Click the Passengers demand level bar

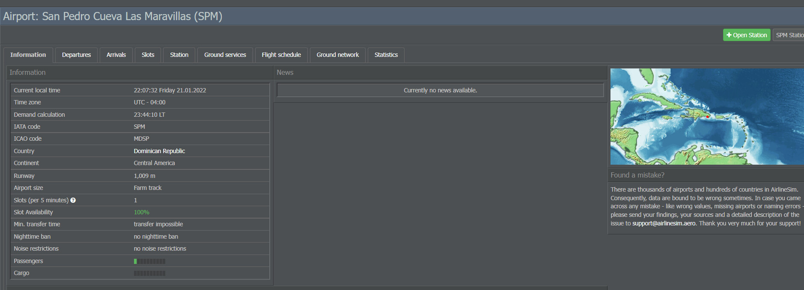tap(149, 261)
